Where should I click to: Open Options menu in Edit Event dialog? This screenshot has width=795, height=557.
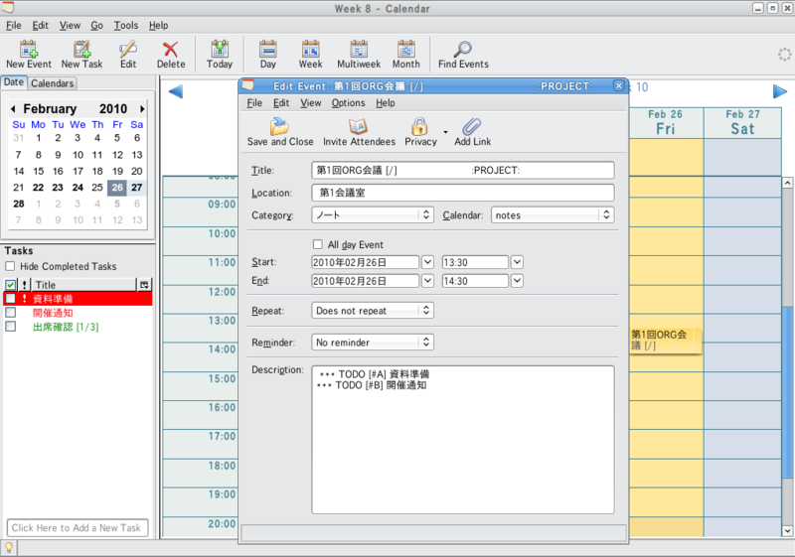pos(349,103)
